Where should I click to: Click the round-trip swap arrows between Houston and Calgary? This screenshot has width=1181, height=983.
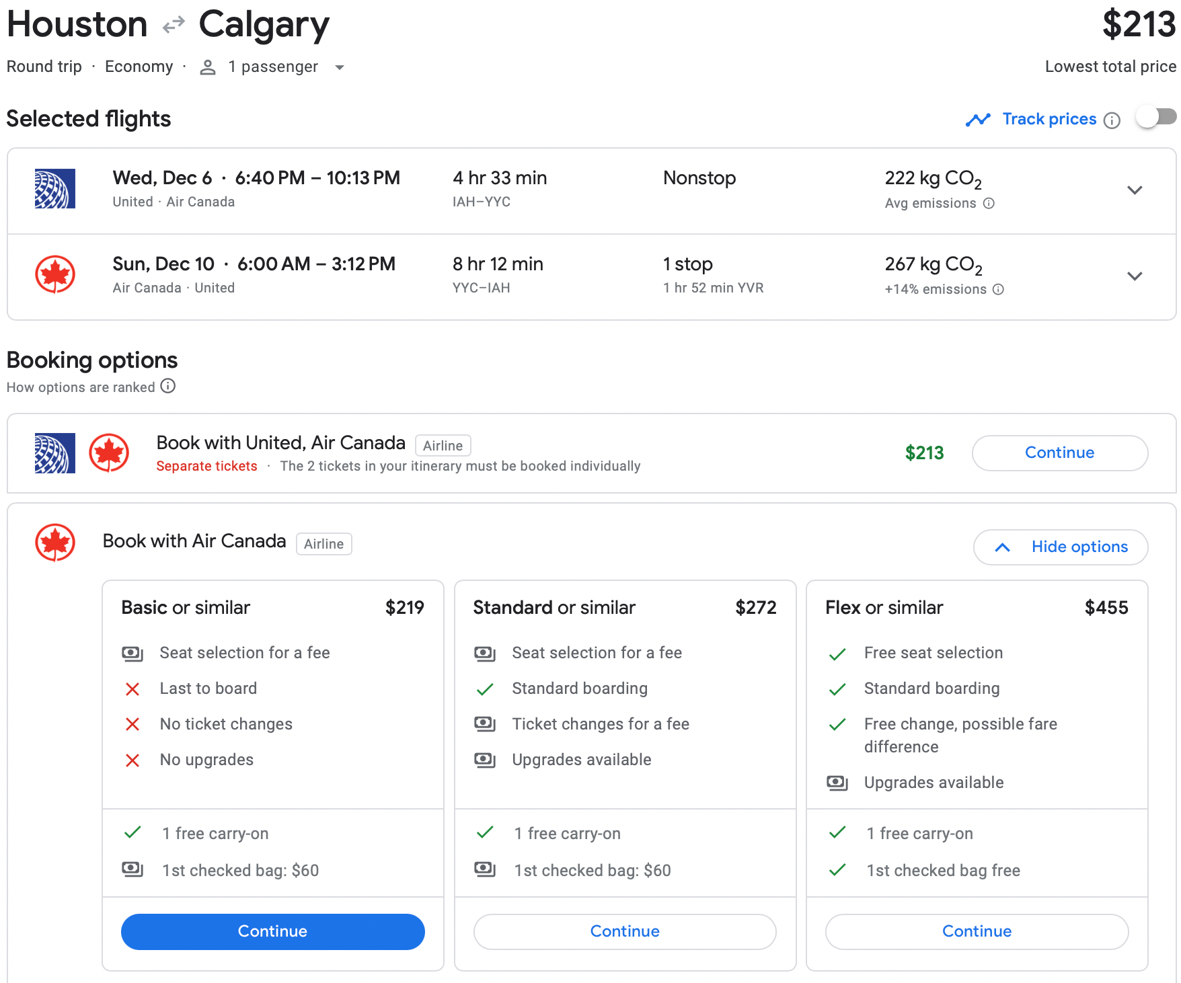tap(174, 26)
